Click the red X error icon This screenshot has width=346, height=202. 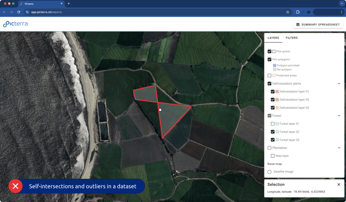[16, 186]
